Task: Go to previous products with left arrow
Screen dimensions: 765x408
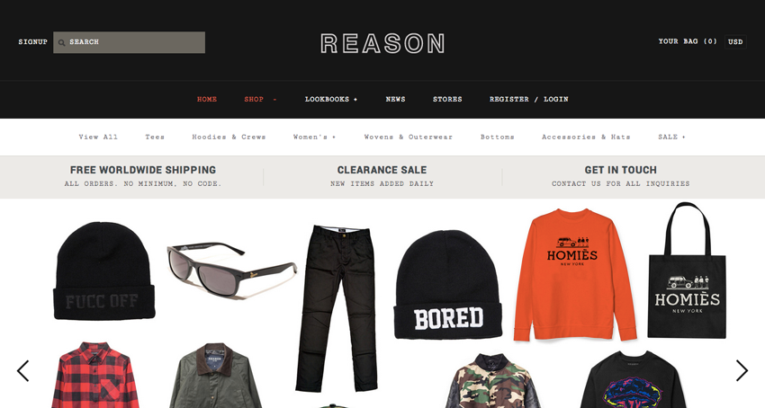Action: coord(22,371)
